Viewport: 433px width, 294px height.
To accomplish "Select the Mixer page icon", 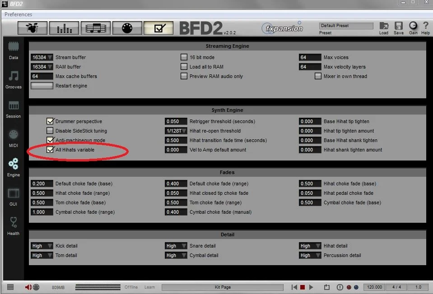I will [64, 28].
